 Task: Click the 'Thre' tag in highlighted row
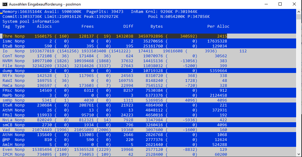pos(7,36)
